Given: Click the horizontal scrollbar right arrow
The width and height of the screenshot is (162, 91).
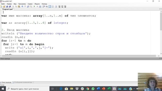Looking at the screenshot, I should click(x=159, y=56).
